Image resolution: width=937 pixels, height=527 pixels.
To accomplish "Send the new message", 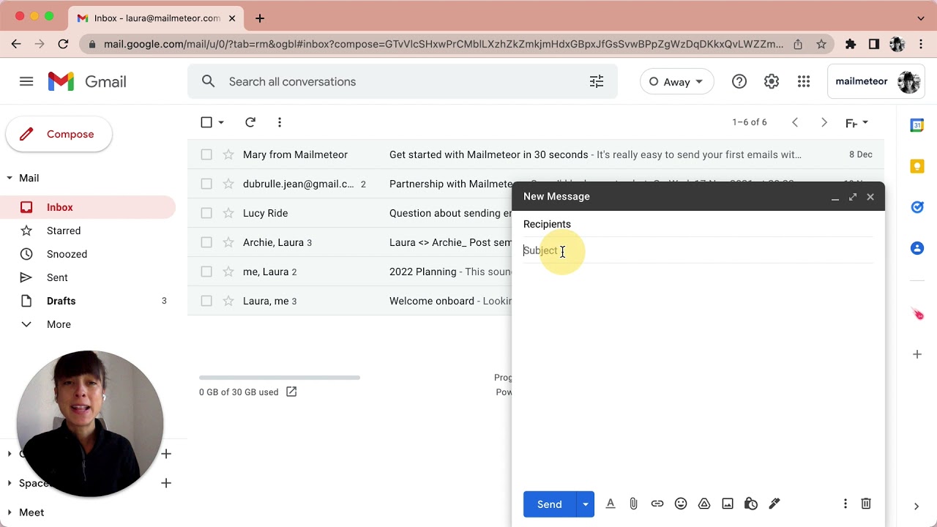I will pyautogui.click(x=549, y=504).
